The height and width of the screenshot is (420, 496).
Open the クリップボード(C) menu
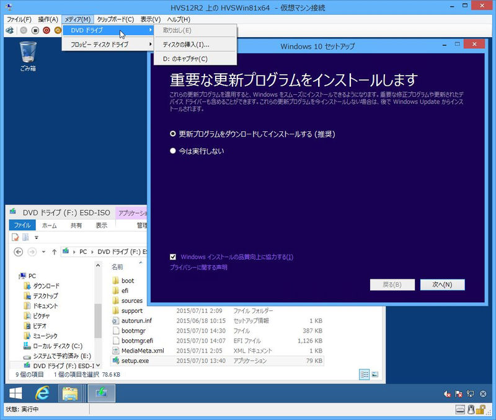click(115, 19)
